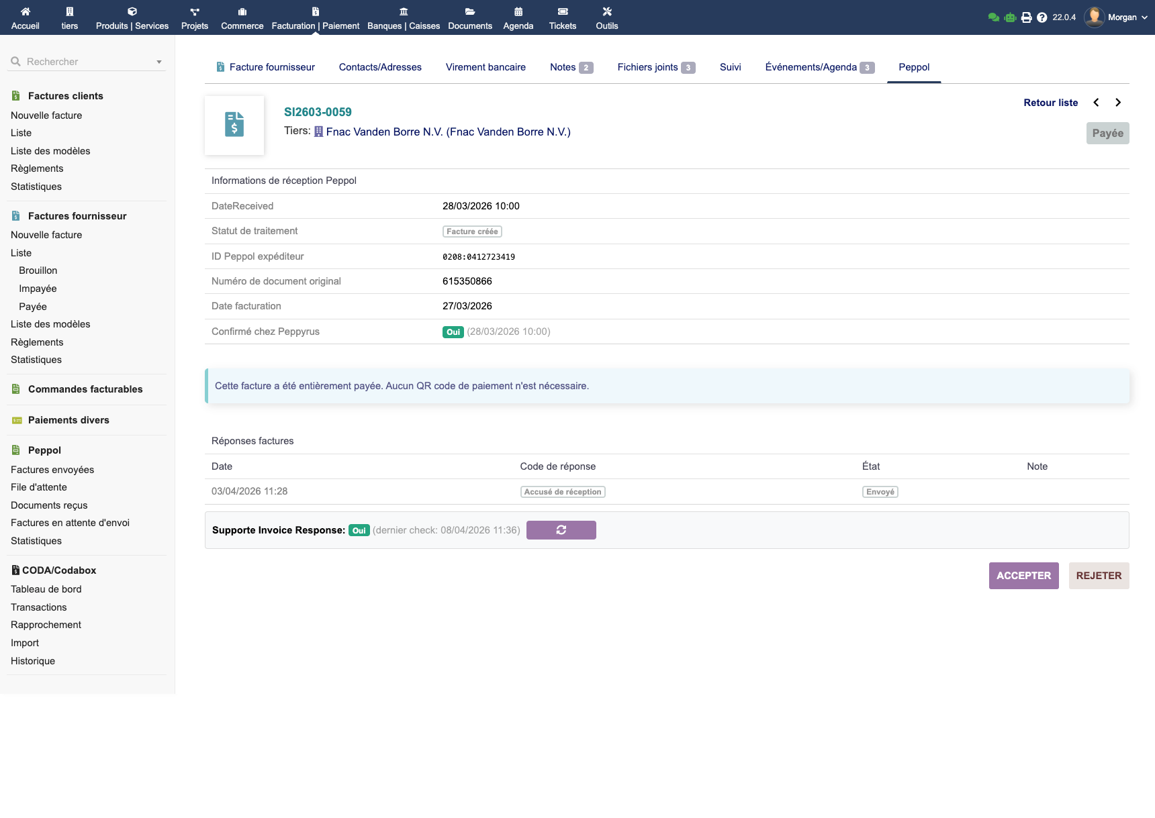Click Morgan's user avatar
The width and height of the screenshot is (1155, 818).
click(1095, 17)
